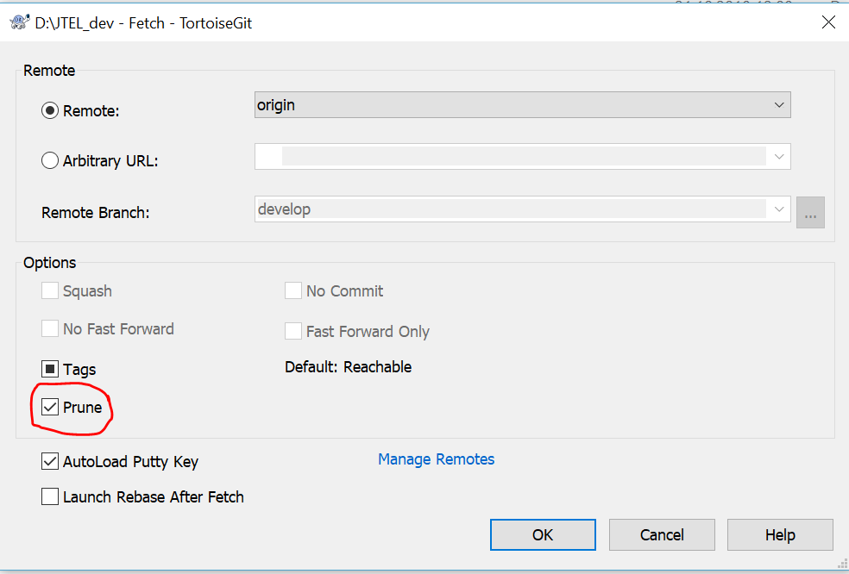This screenshot has width=849, height=574.
Task: Click the window resize grip
Action: (842, 565)
